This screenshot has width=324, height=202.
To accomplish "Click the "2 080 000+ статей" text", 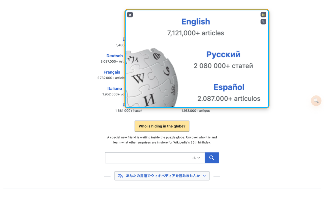I will point(223,66).
